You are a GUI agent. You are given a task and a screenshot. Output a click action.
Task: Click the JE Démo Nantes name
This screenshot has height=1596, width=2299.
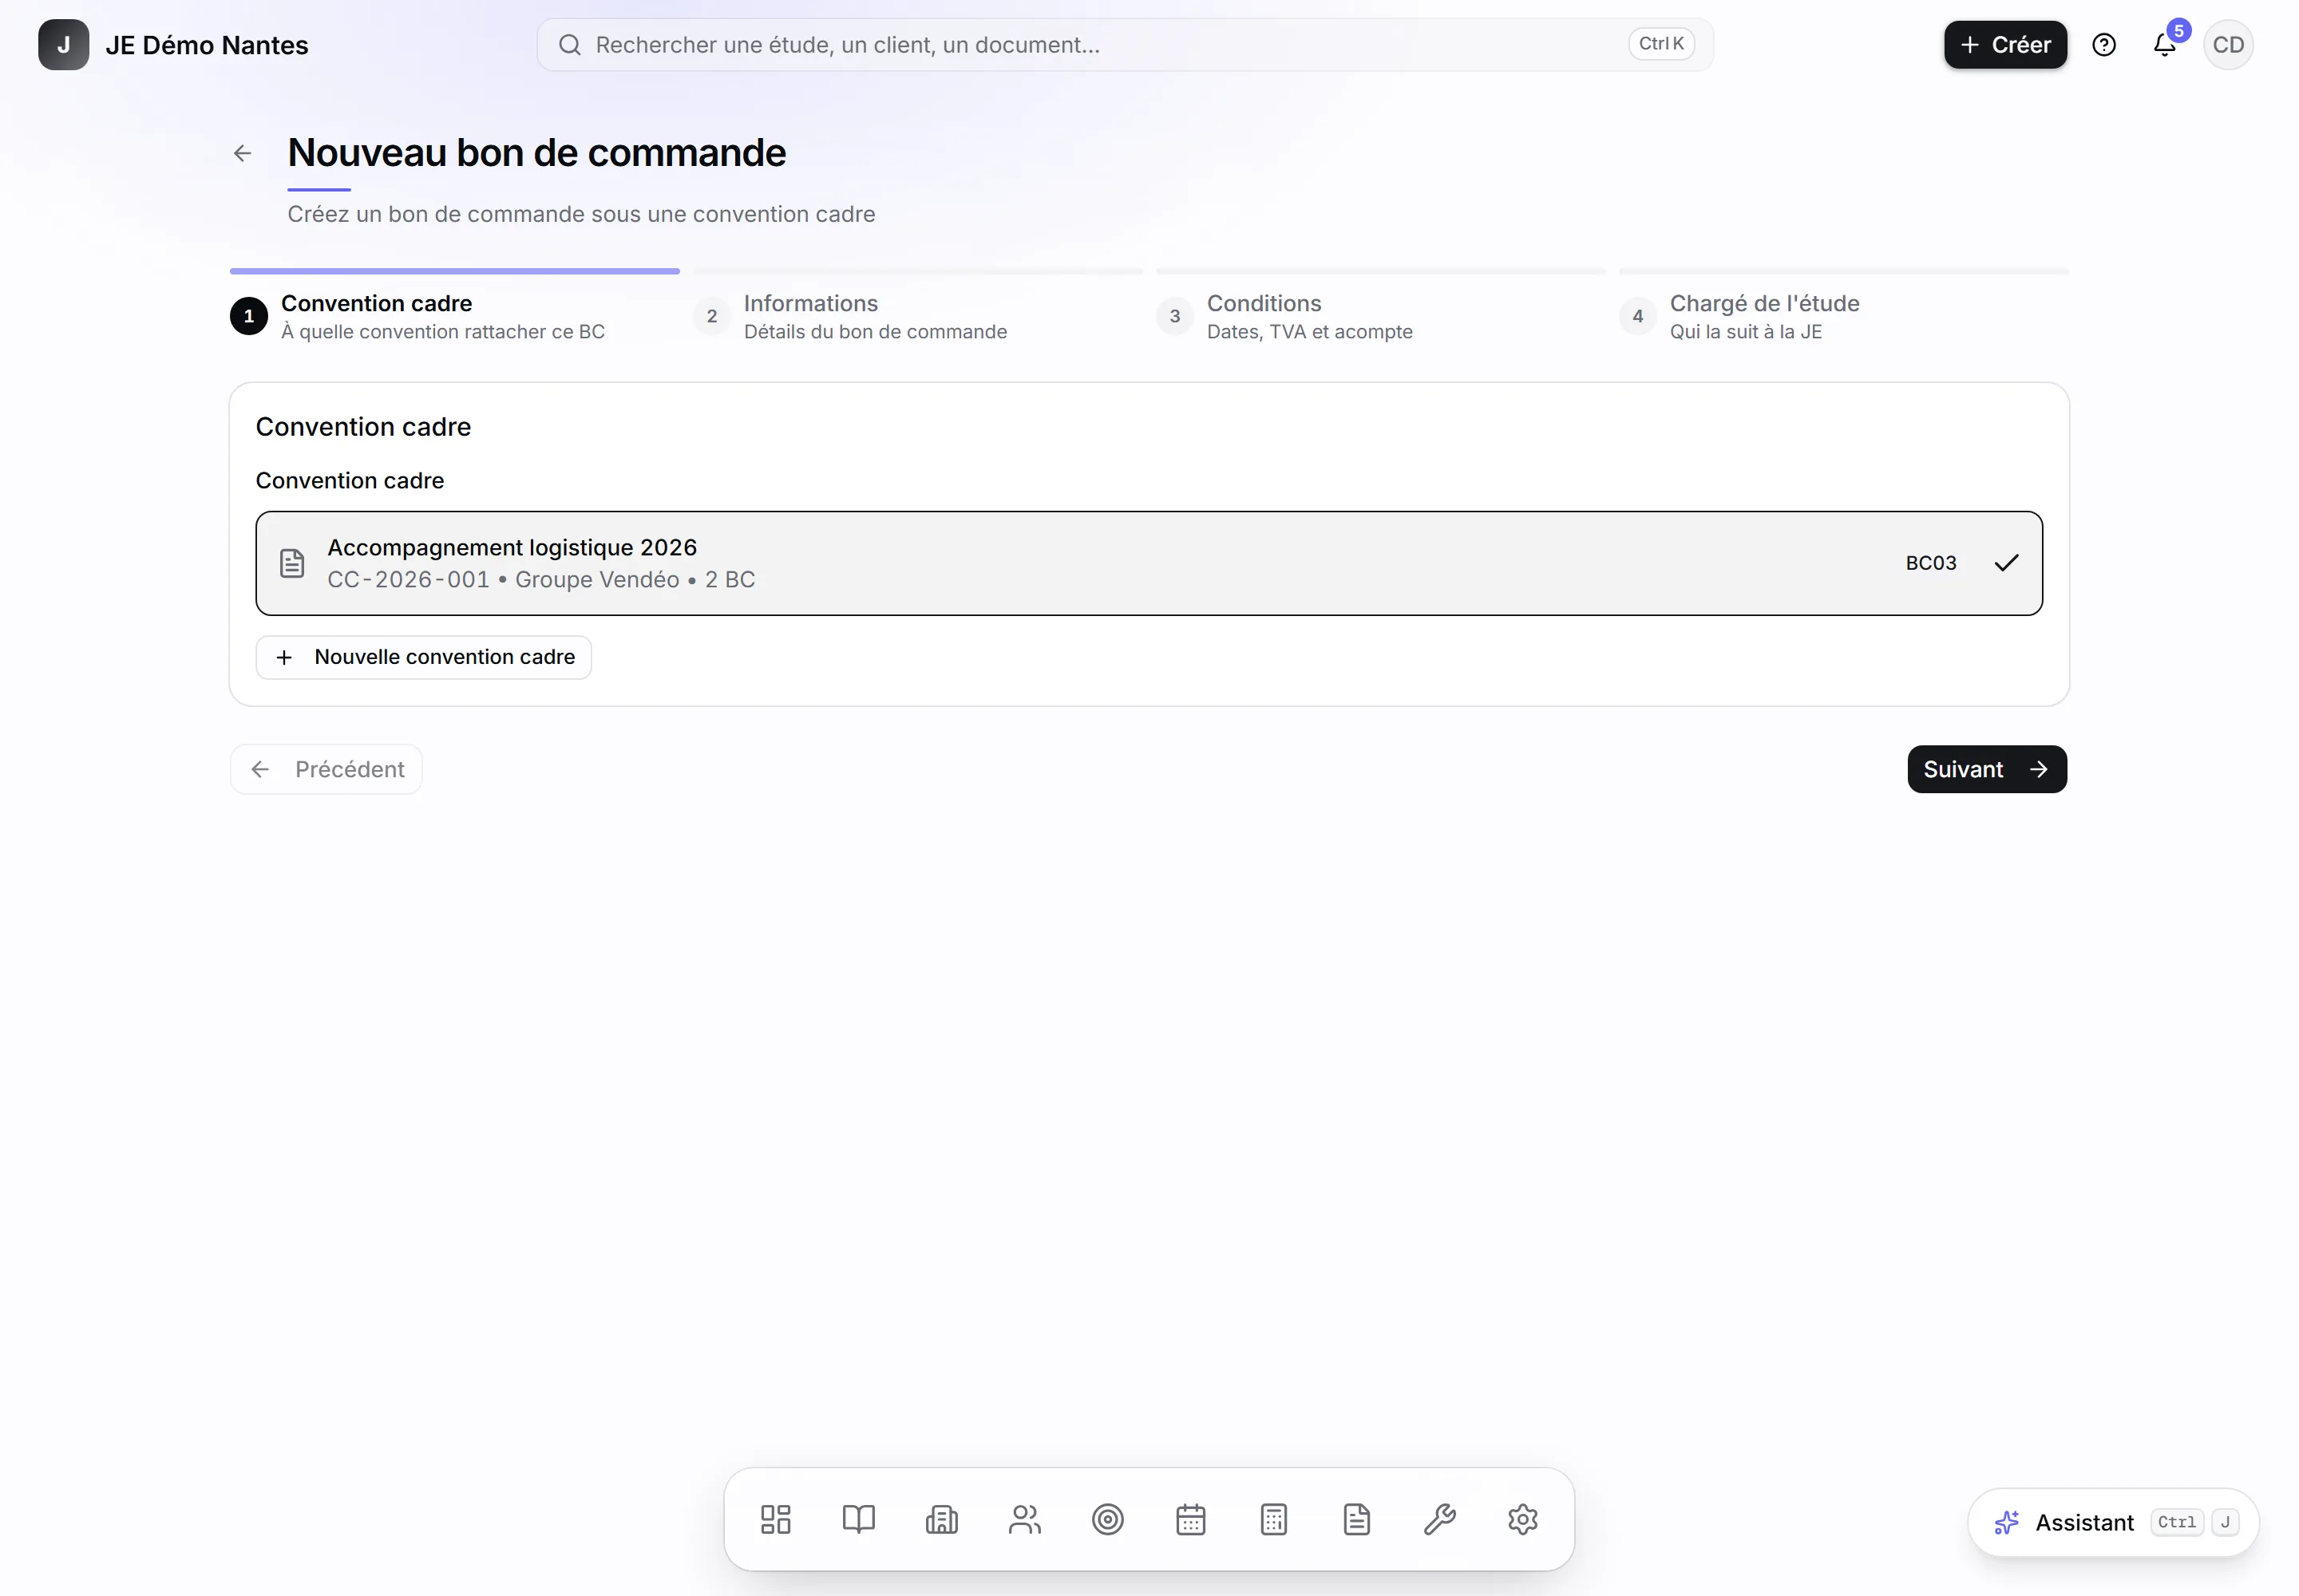click(207, 45)
